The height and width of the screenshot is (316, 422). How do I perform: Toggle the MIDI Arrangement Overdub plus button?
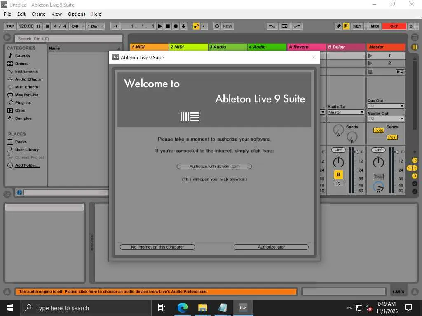(x=183, y=26)
